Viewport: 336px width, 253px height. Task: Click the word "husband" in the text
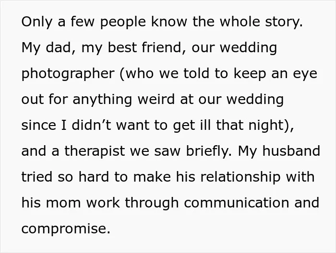(291, 151)
